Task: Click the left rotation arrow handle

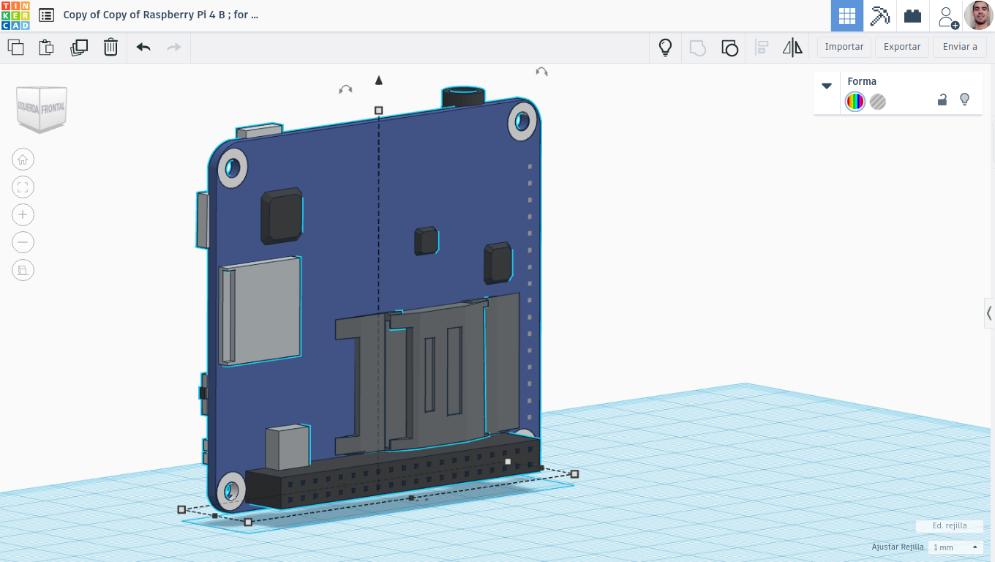Action: [345, 89]
